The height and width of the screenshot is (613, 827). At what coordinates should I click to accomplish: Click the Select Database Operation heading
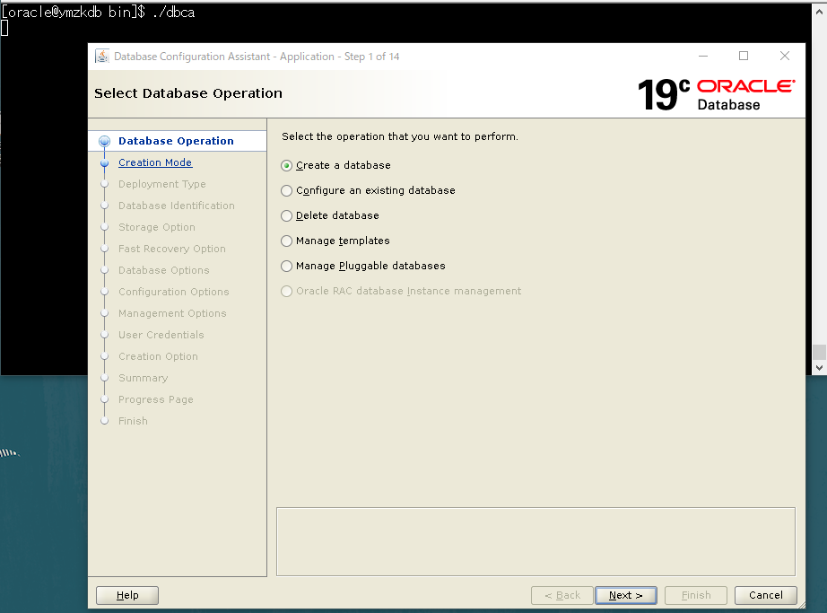(x=188, y=93)
